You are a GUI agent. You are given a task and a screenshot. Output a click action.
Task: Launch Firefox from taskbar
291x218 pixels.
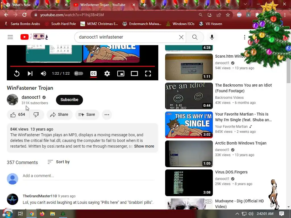[42, 214]
